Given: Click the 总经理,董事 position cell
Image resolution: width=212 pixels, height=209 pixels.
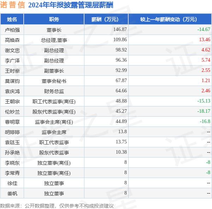Looking at the screenshot, I should click(54, 40).
